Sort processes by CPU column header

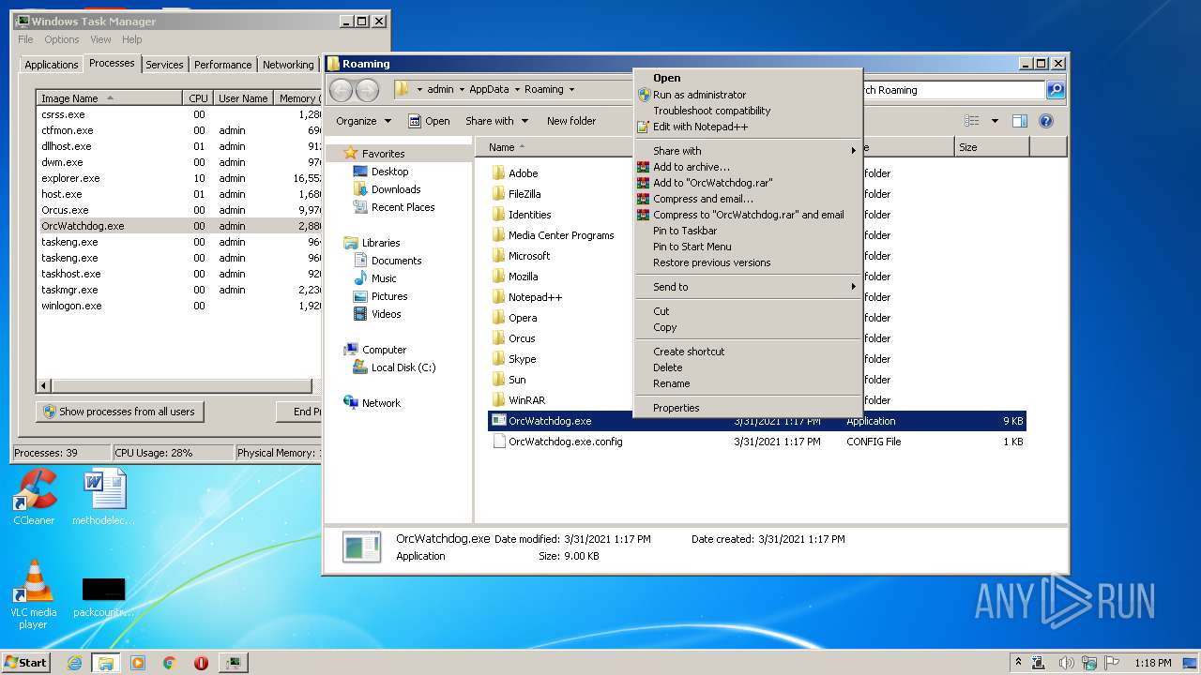tap(198, 98)
